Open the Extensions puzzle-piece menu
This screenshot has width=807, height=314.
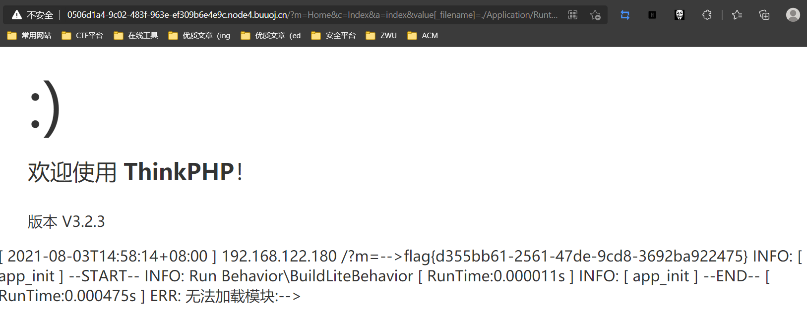707,15
